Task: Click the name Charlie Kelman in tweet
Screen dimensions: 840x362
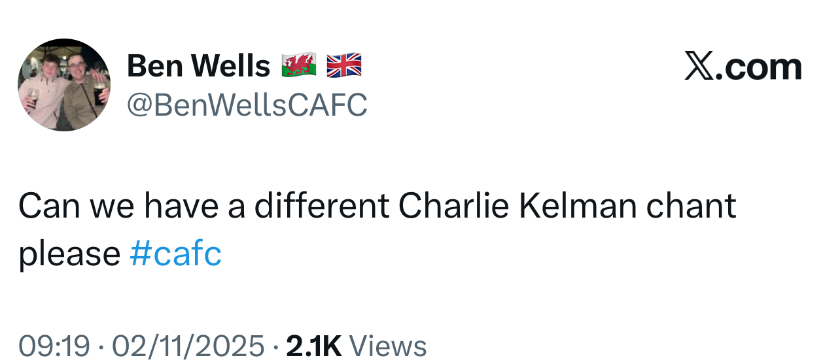Action: click(x=517, y=206)
